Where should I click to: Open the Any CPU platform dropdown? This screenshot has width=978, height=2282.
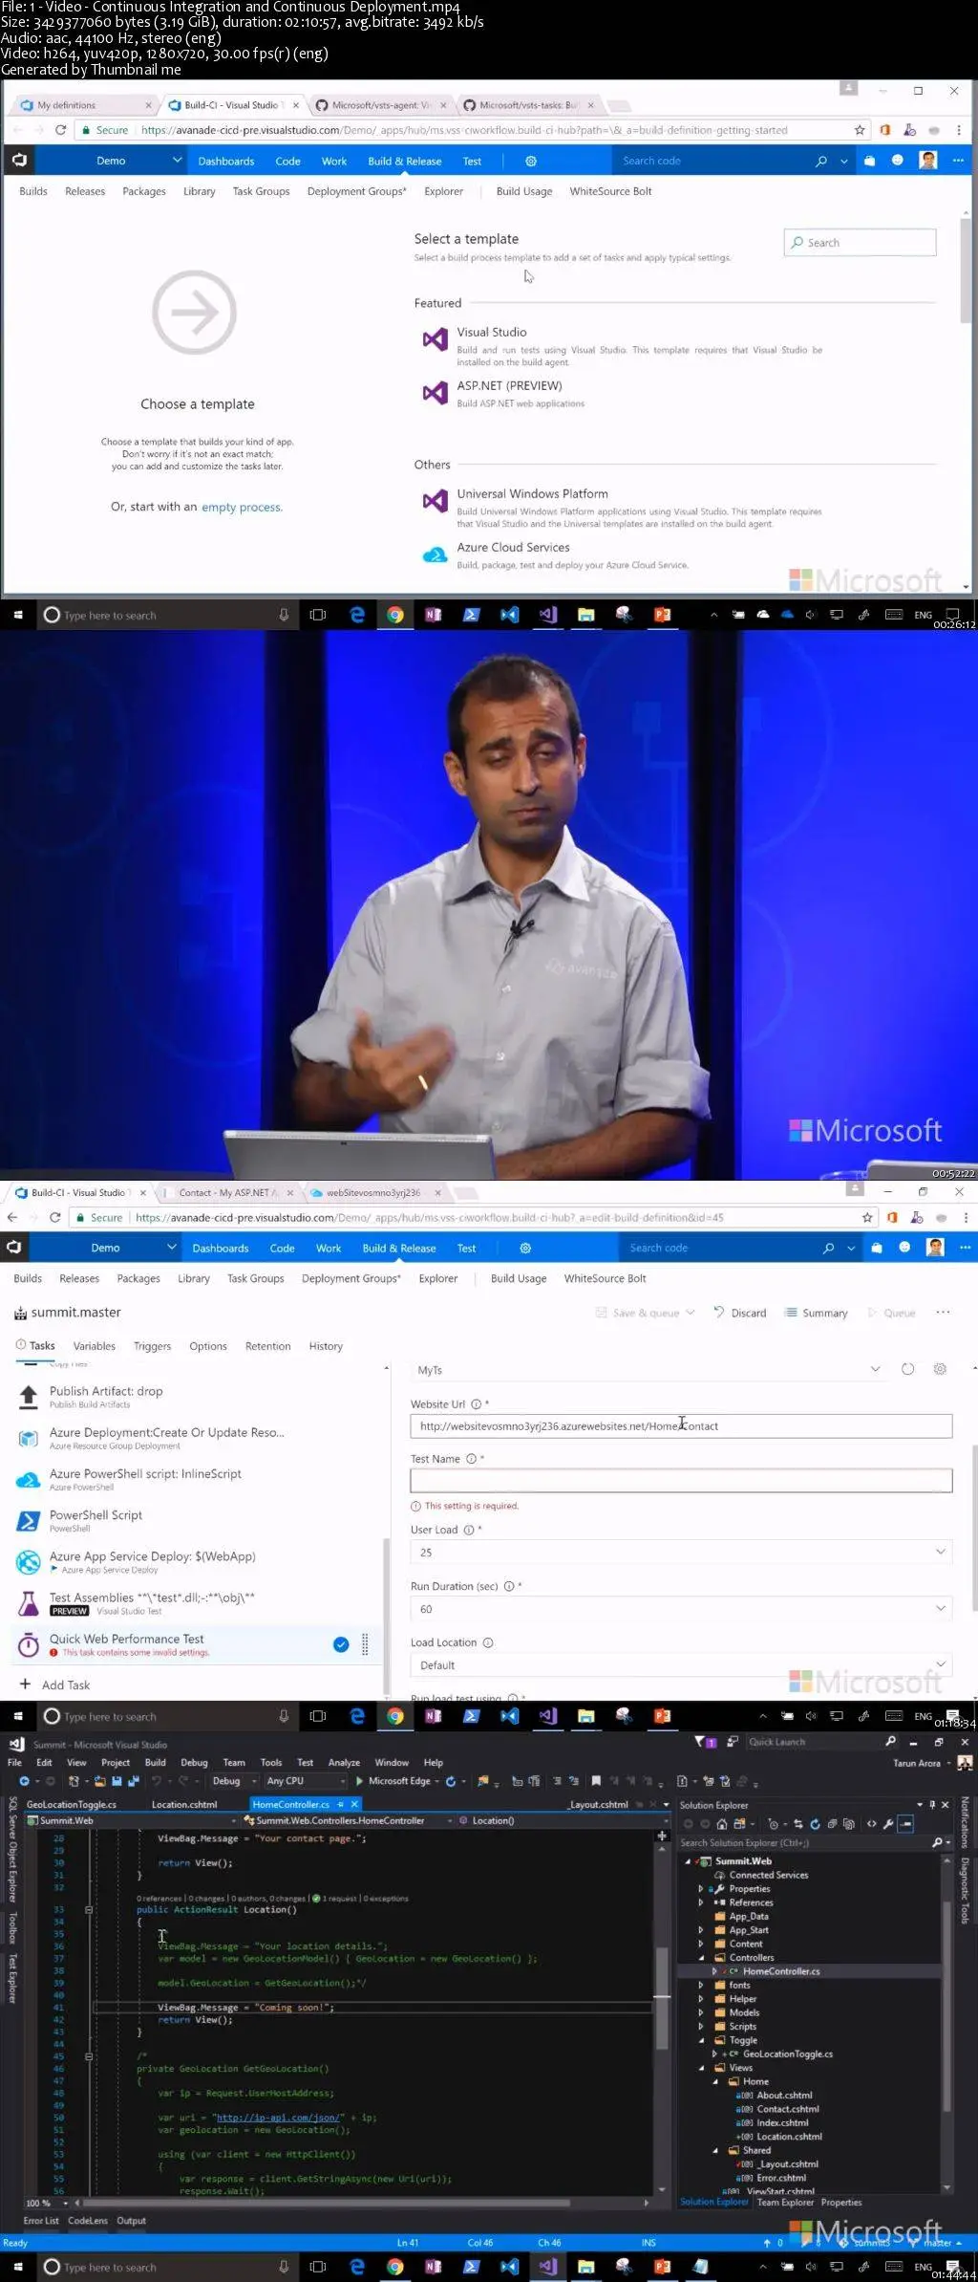point(306,1781)
